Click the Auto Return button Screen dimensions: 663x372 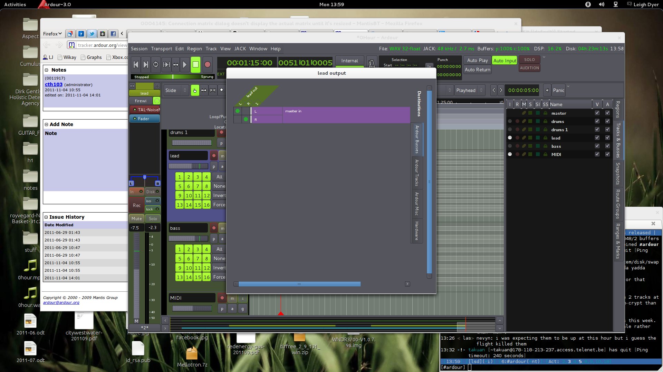tap(477, 70)
